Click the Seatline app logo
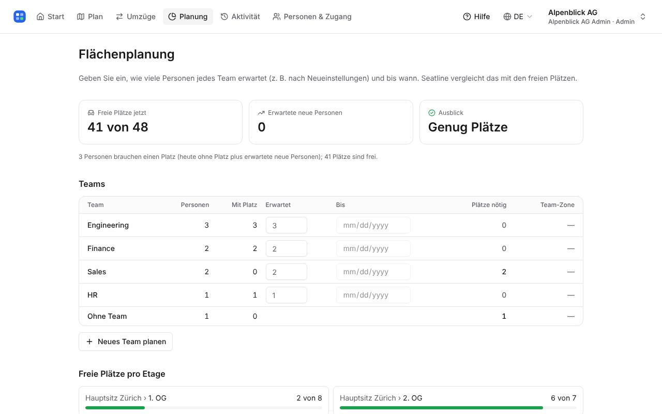Image resolution: width=662 pixels, height=414 pixels. coord(20,17)
